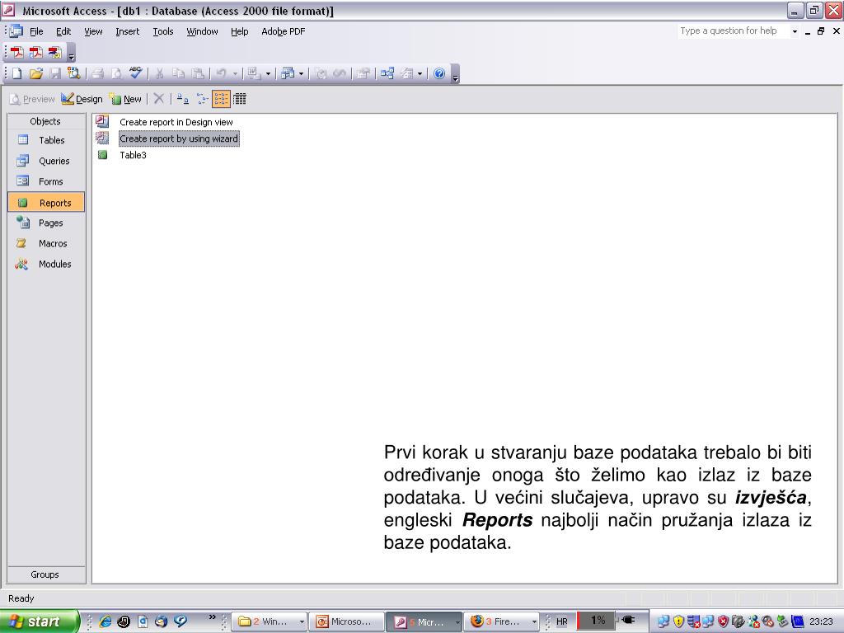Click the HR language indicator in taskbar
The height and width of the screenshot is (633, 844).
click(x=561, y=621)
